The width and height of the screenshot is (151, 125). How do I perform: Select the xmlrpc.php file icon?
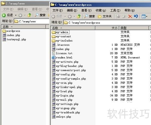pos(54,117)
